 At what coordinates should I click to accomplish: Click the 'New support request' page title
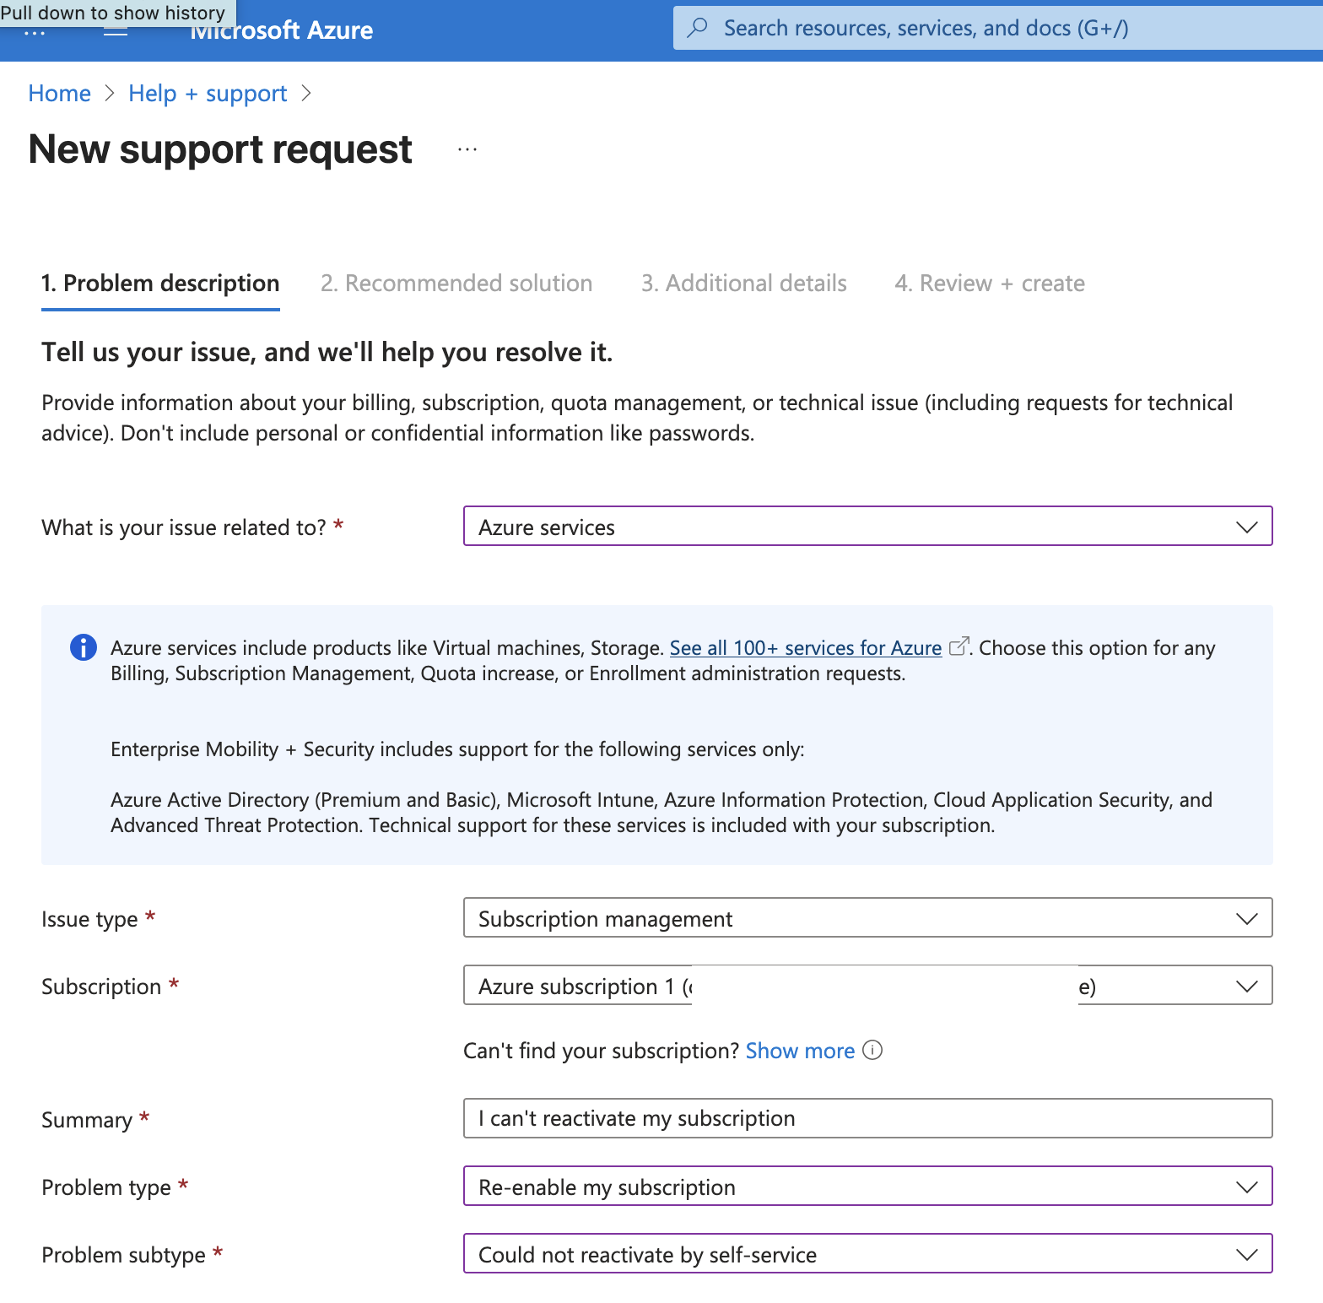pos(220,149)
